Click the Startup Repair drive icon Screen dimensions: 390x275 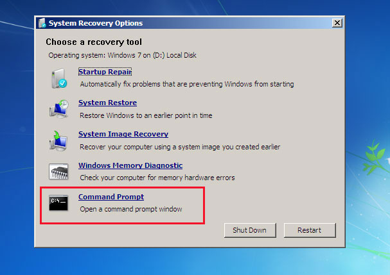pos(59,79)
